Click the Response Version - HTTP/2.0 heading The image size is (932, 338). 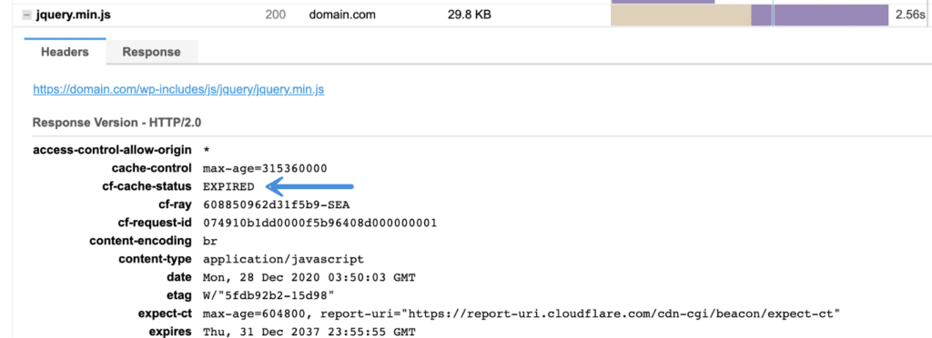pyautogui.click(x=117, y=123)
